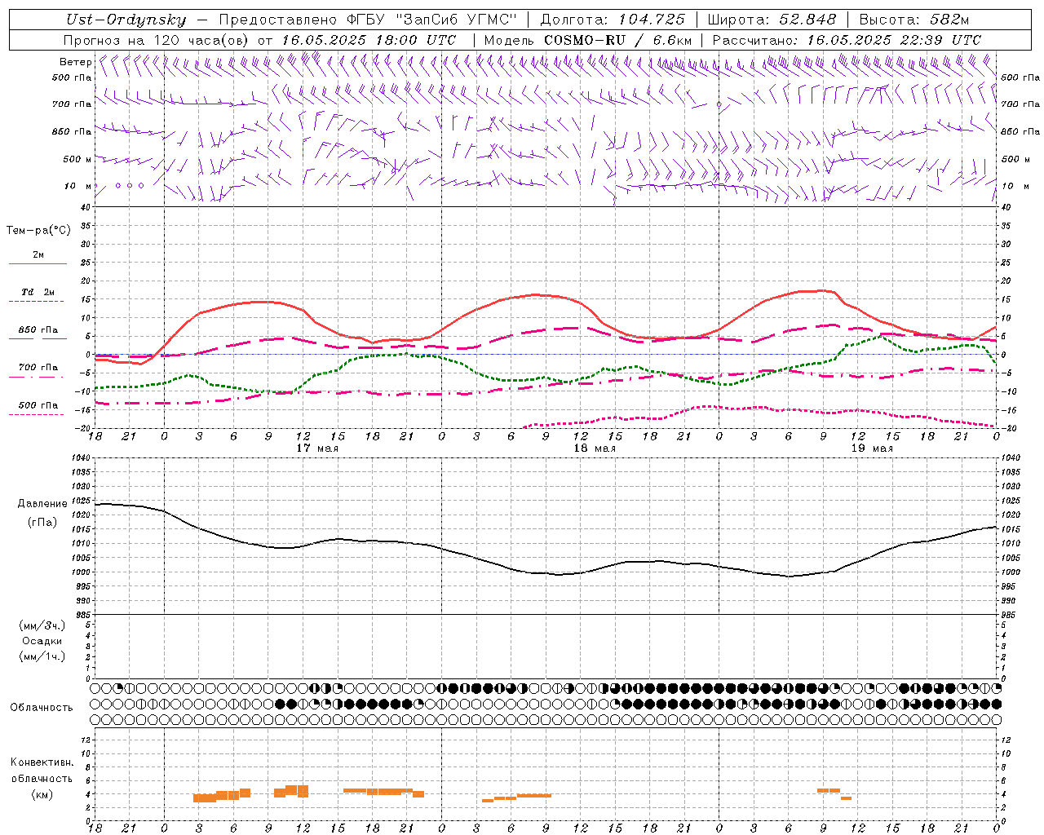1044x835 pixels.
Task: Click the Тем-ра(°C) panel label
Action: [38, 231]
